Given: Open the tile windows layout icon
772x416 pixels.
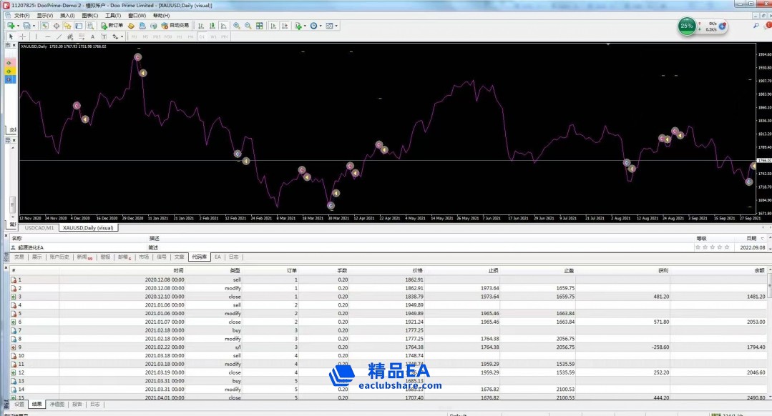Looking at the screenshot, I should [x=260, y=26].
